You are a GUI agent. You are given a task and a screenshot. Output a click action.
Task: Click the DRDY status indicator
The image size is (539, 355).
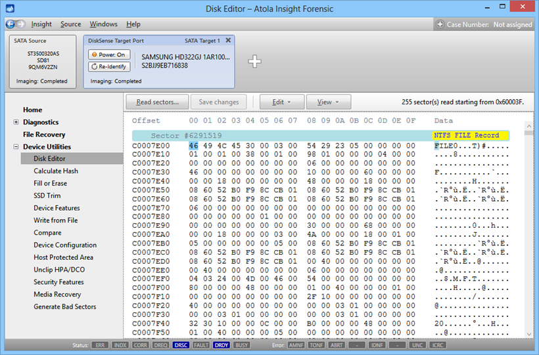point(222,345)
